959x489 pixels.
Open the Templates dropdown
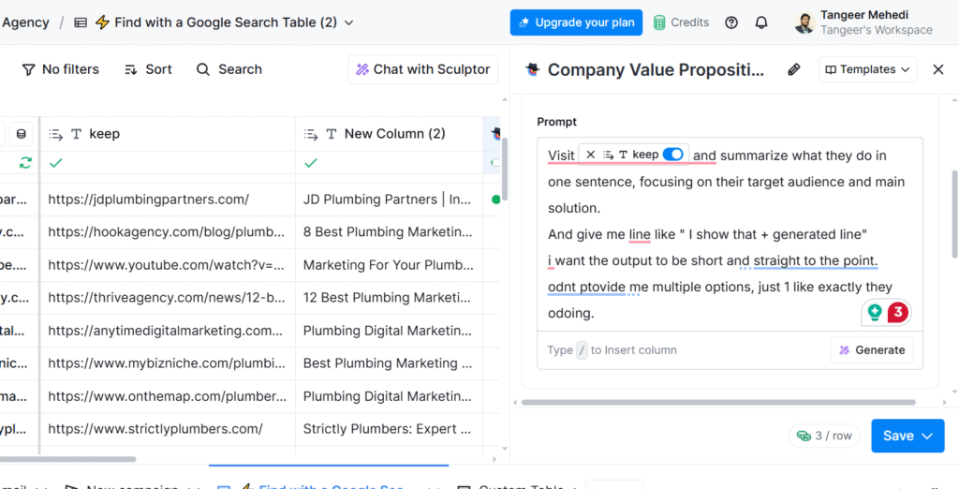click(867, 69)
